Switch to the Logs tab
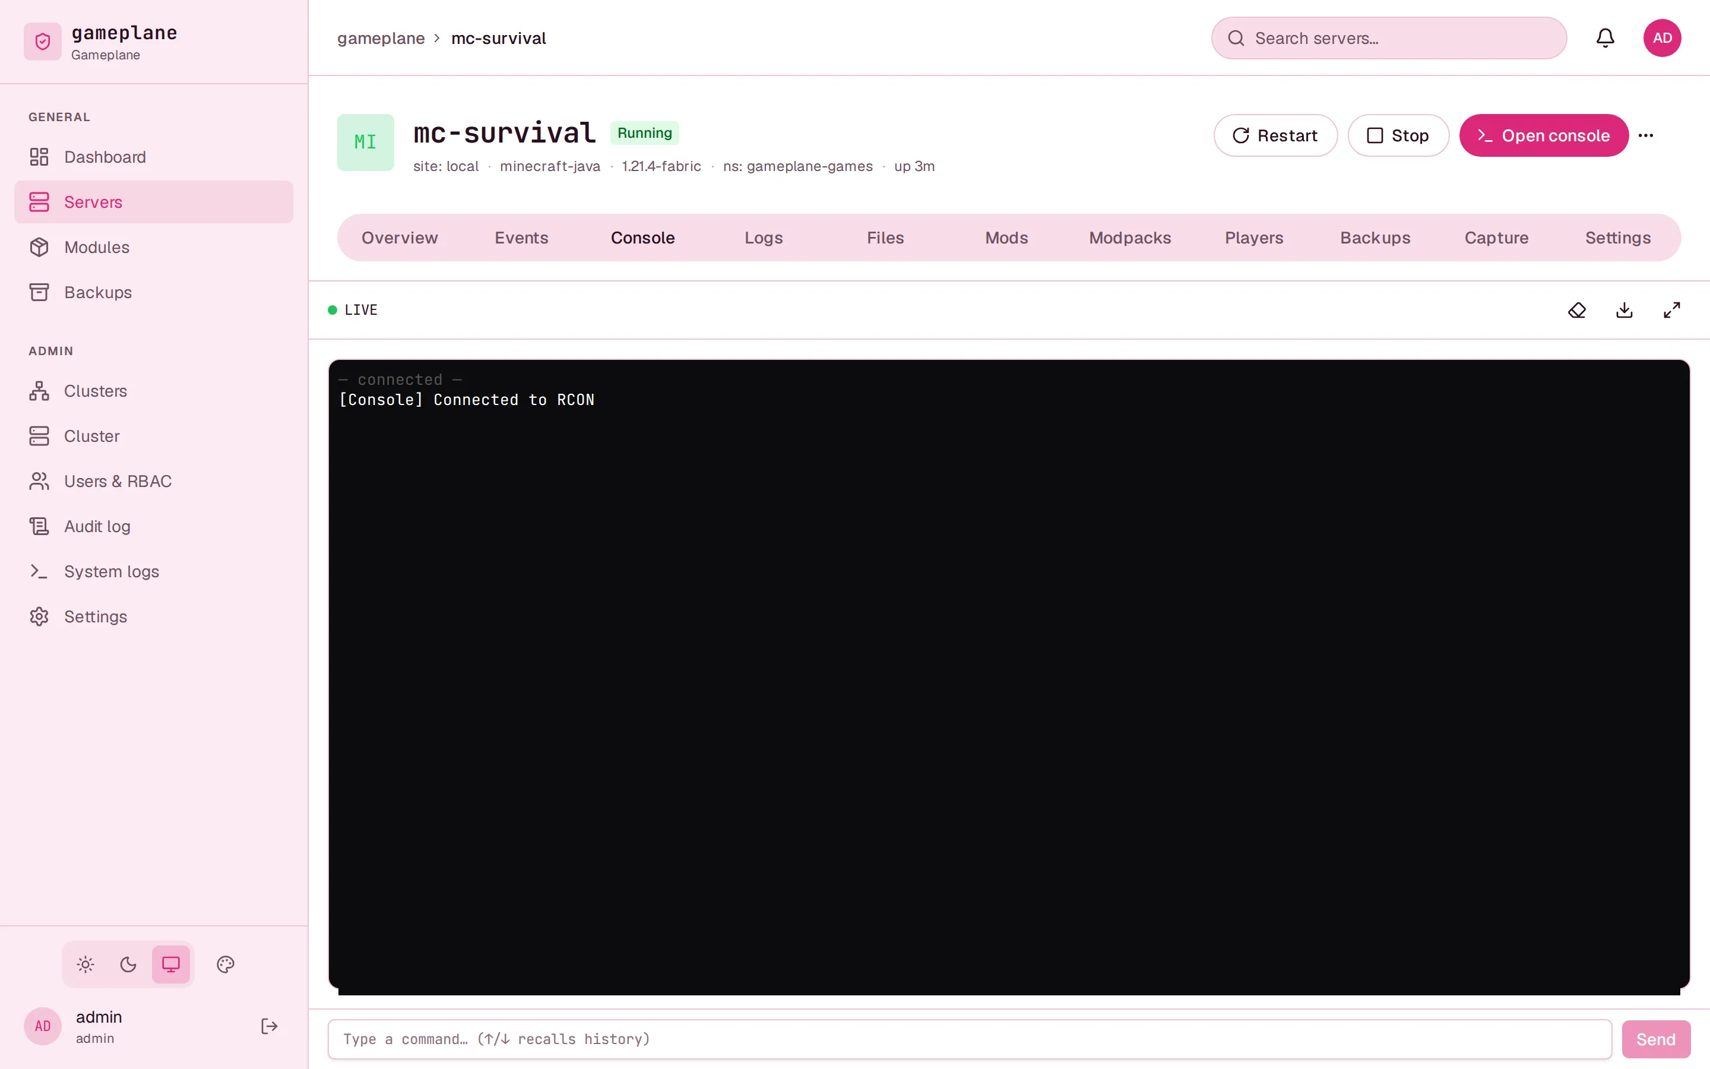This screenshot has width=1710, height=1069. tap(764, 238)
